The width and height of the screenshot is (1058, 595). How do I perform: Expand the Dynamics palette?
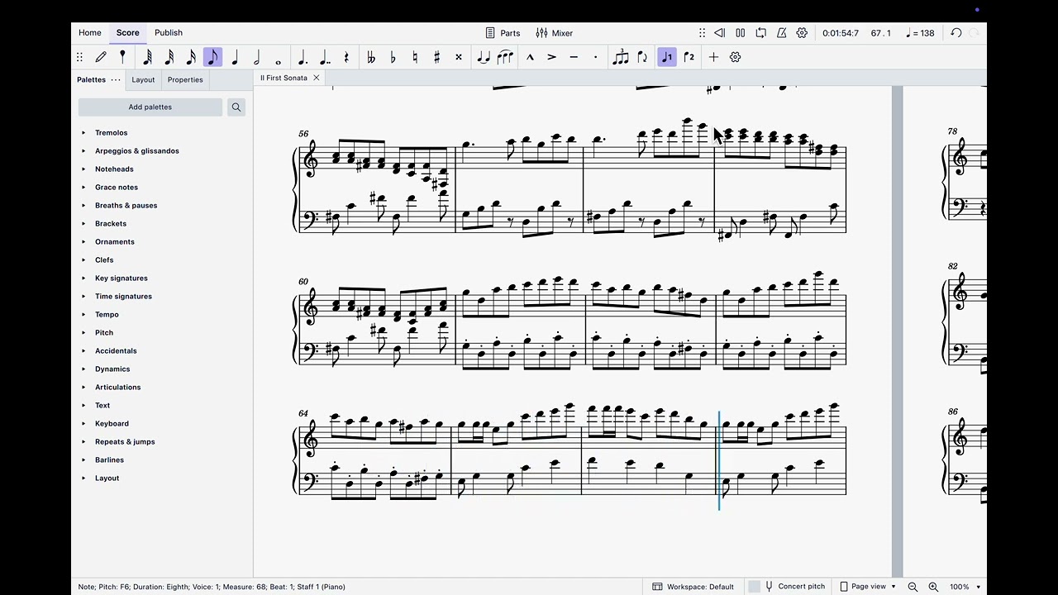coord(83,369)
